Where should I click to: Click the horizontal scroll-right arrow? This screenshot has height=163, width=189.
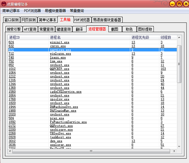[x=174, y=151]
